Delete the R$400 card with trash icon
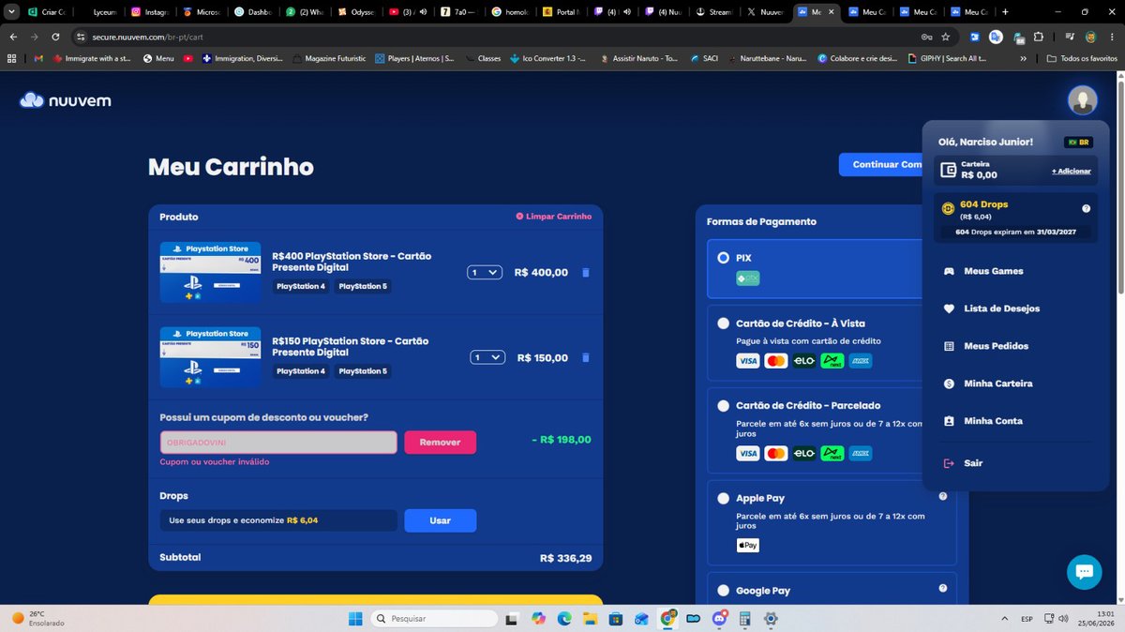 [x=586, y=273]
